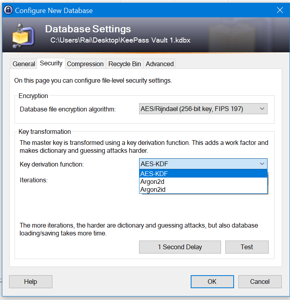
Task: Confirm settings with the OK button
Action: click(212, 281)
